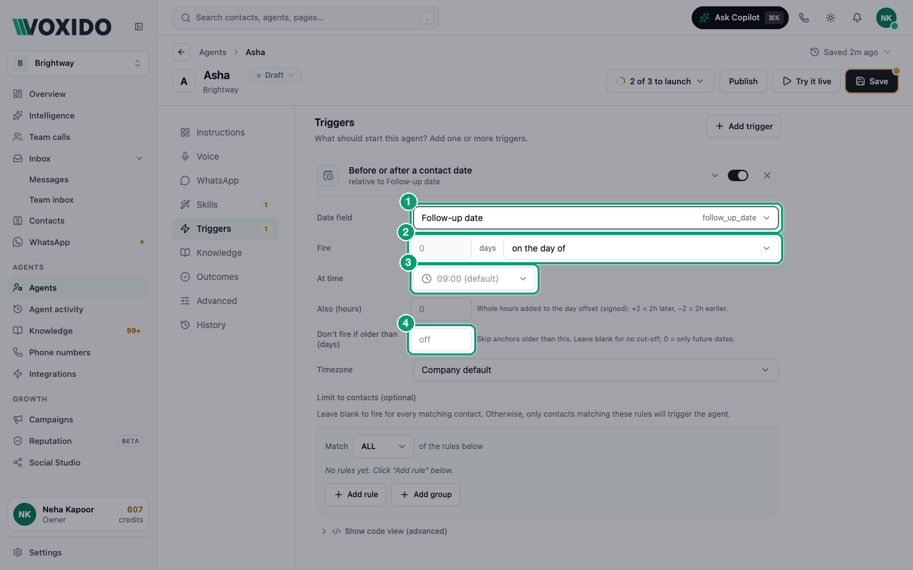Switch to the Voice tab

coord(226,156)
